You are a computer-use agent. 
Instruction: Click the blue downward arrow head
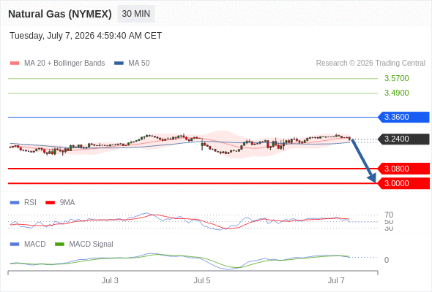[x=372, y=178]
